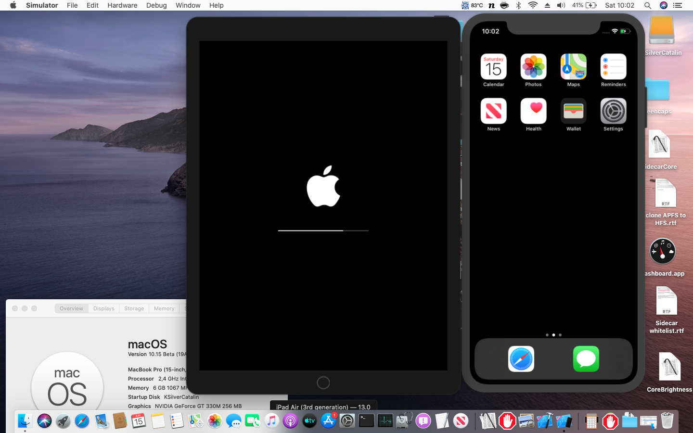Open Calculator from the Dock

pyautogui.click(x=591, y=421)
